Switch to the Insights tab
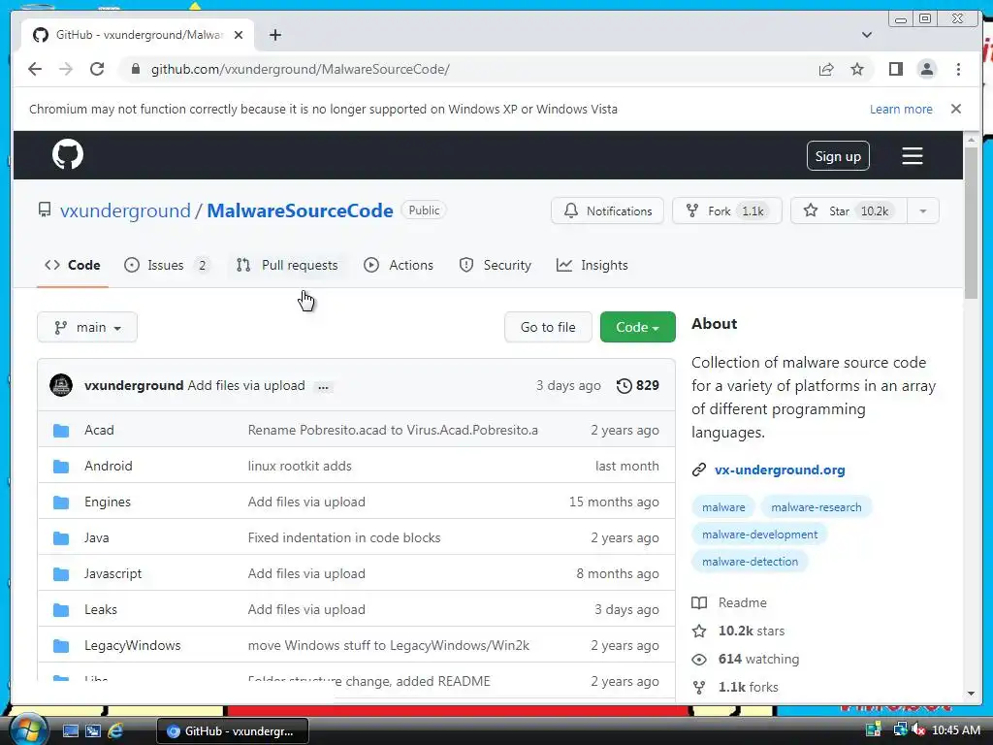993x745 pixels. (593, 265)
